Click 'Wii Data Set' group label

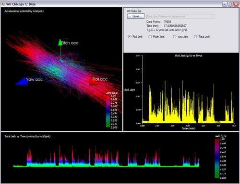pyautogui.click(x=134, y=11)
